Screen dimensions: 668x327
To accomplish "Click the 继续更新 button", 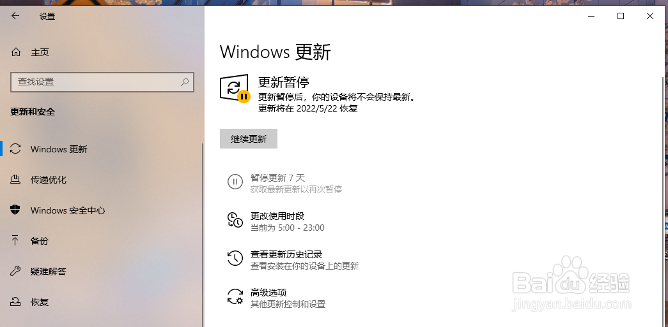I will 249,139.
